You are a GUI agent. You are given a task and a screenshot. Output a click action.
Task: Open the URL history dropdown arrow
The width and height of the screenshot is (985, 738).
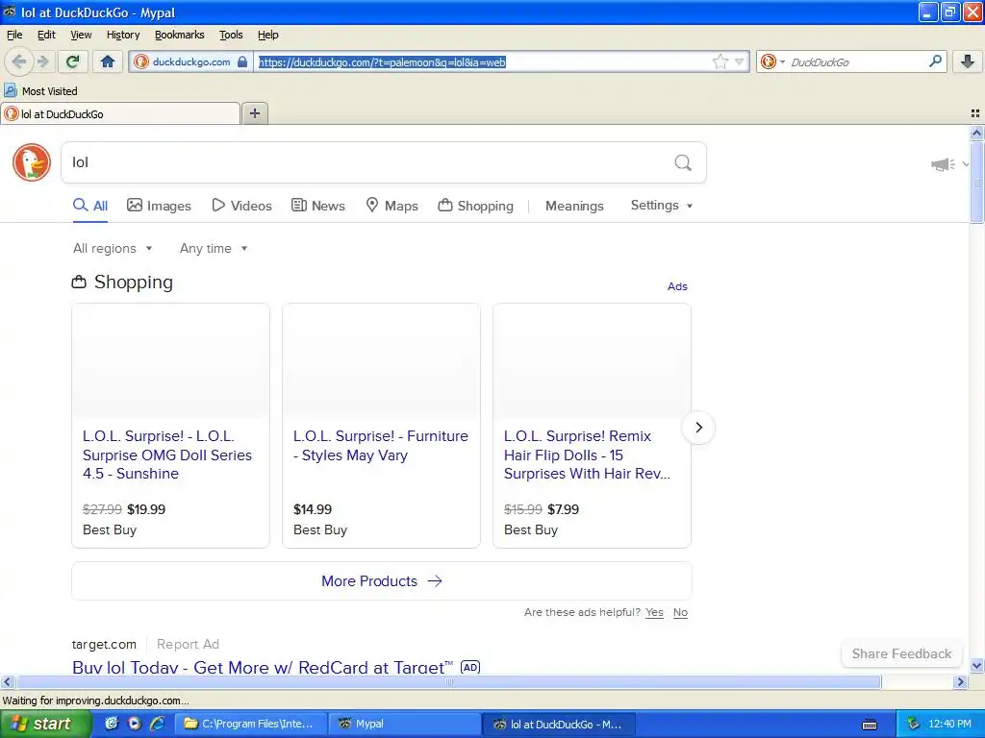pyautogui.click(x=740, y=61)
